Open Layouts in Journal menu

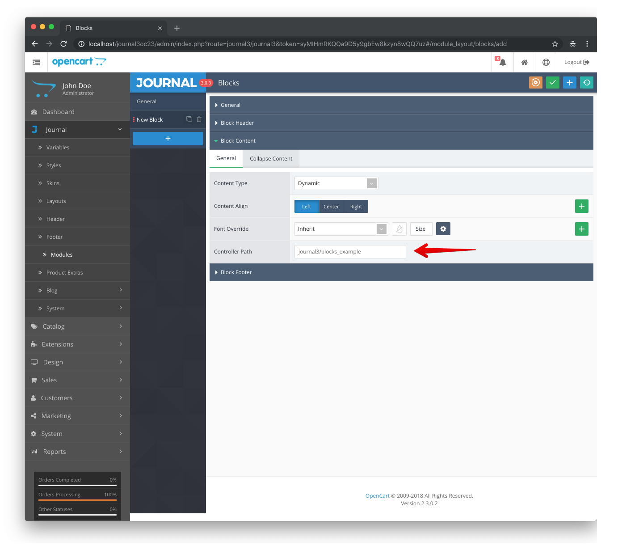(x=77, y=201)
